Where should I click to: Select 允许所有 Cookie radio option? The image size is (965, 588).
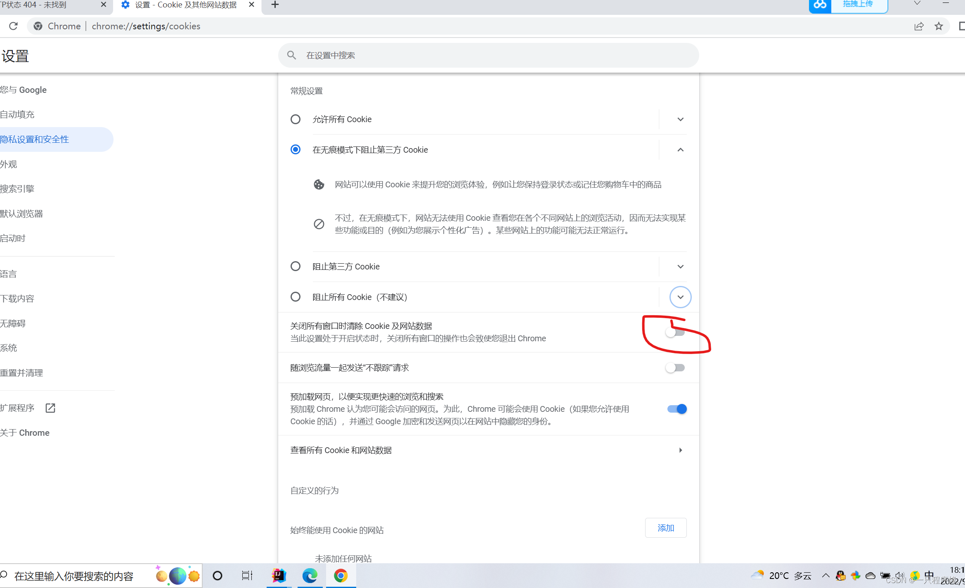click(x=296, y=119)
